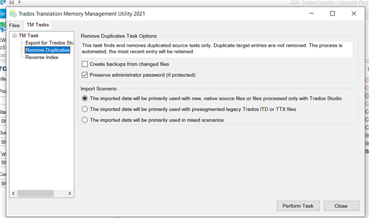This screenshot has height=218, width=369.
Task: Select the Reverse Index task
Action: pos(42,57)
